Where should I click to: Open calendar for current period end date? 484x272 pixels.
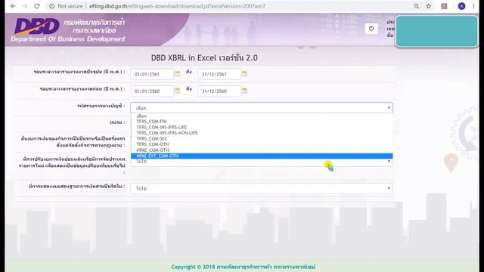coord(244,74)
